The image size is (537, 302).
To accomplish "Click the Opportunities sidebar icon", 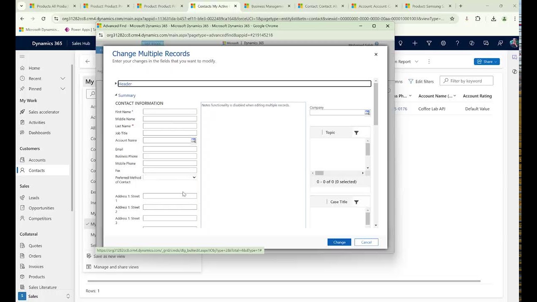I will click(23, 208).
